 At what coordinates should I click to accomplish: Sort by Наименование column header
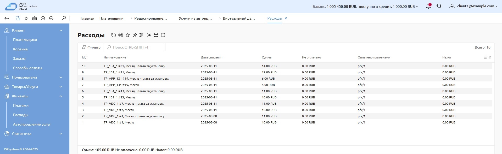tap(115, 57)
